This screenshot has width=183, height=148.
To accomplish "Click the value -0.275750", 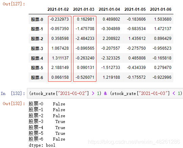I will (x=136, y=48).
